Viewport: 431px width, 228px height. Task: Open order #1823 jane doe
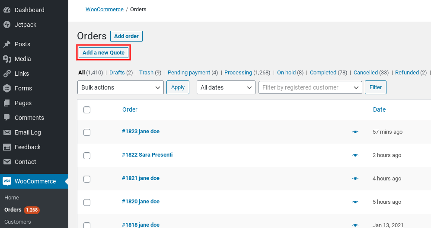(141, 132)
